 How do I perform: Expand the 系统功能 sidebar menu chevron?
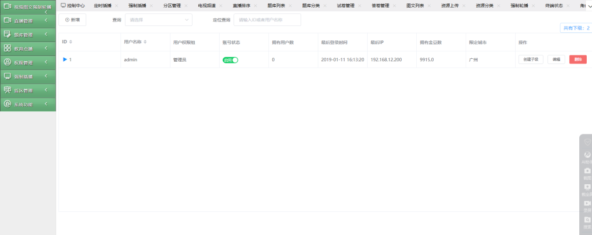(46, 104)
